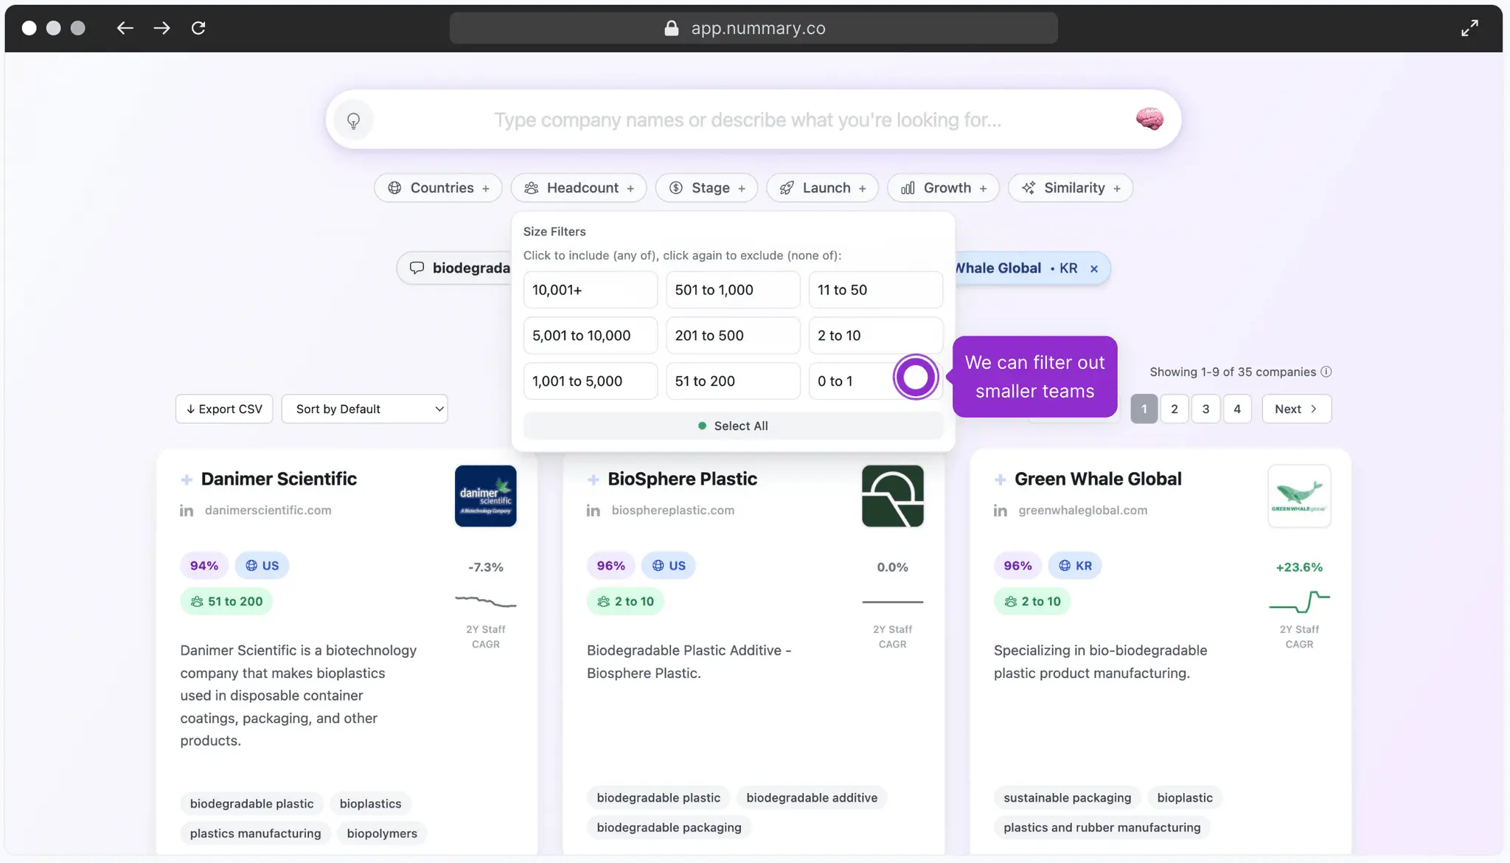
Task: Click Danimer Scientific staff growth sparkline
Action: click(485, 602)
